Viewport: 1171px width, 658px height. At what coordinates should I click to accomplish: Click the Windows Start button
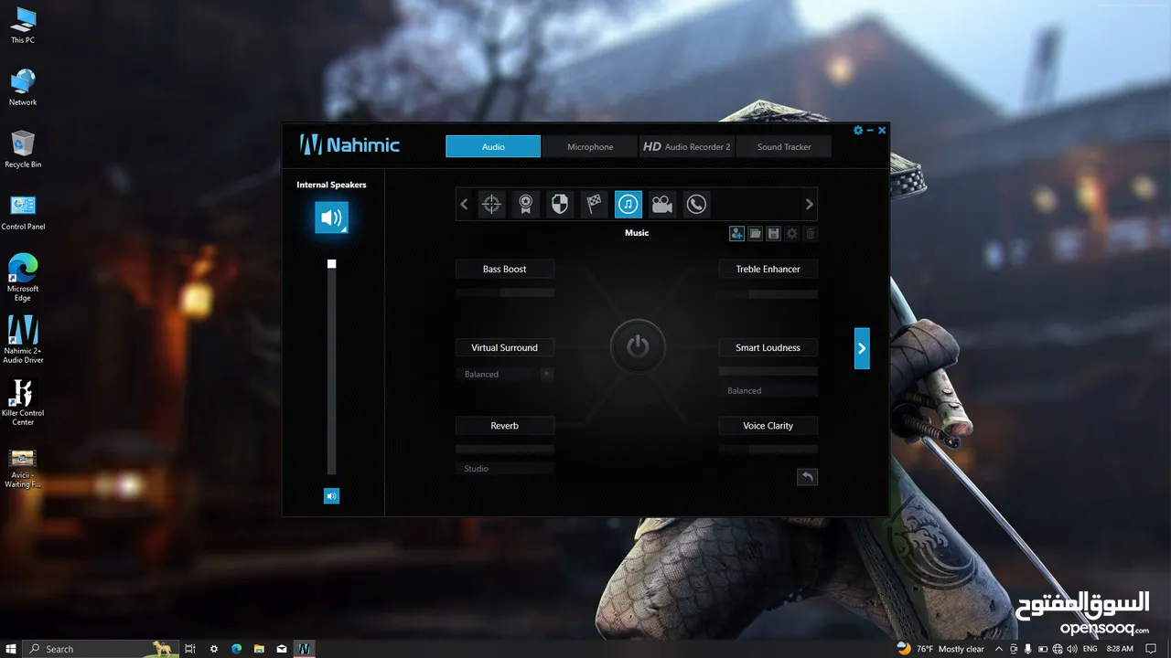click(12, 649)
